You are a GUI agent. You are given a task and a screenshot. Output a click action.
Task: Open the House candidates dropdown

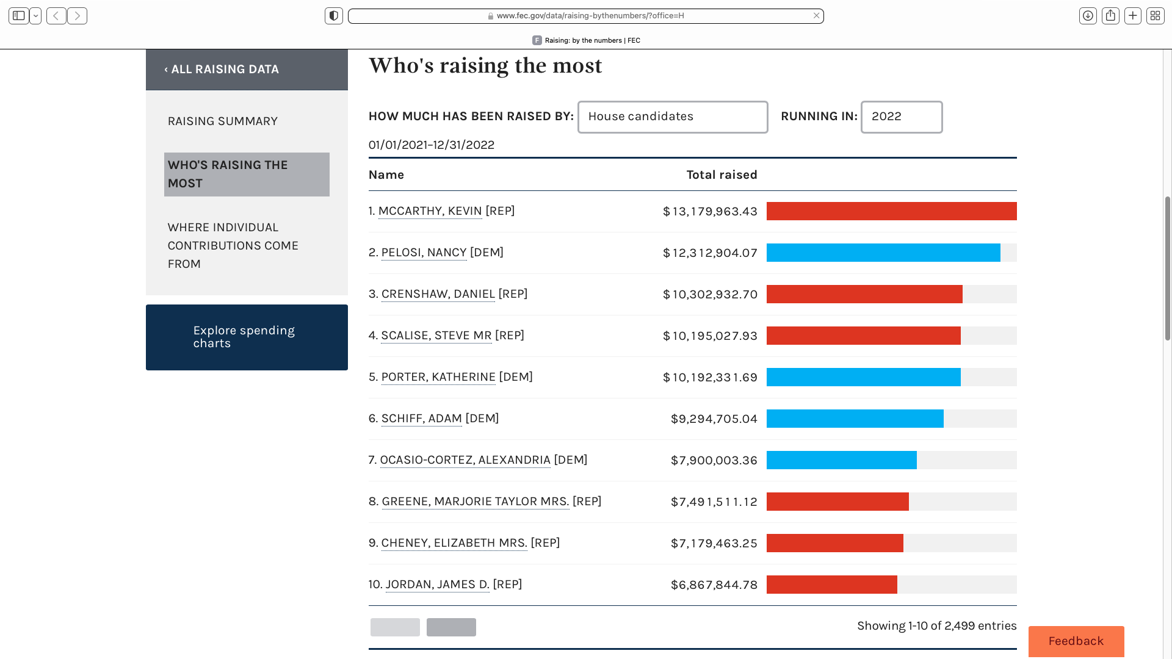672,117
